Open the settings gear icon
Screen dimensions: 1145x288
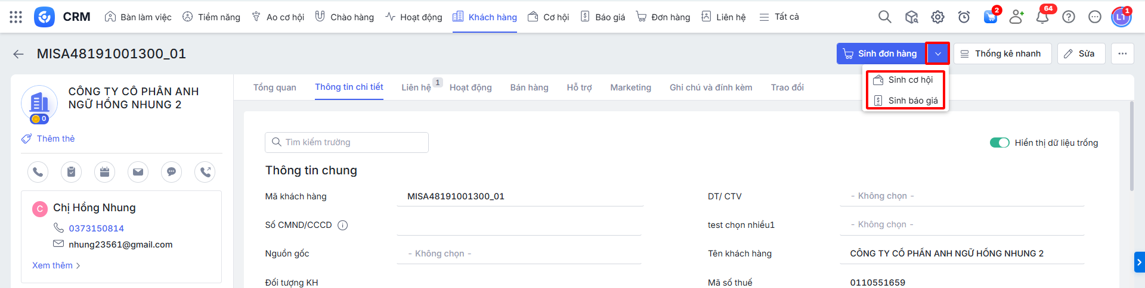pos(937,17)
